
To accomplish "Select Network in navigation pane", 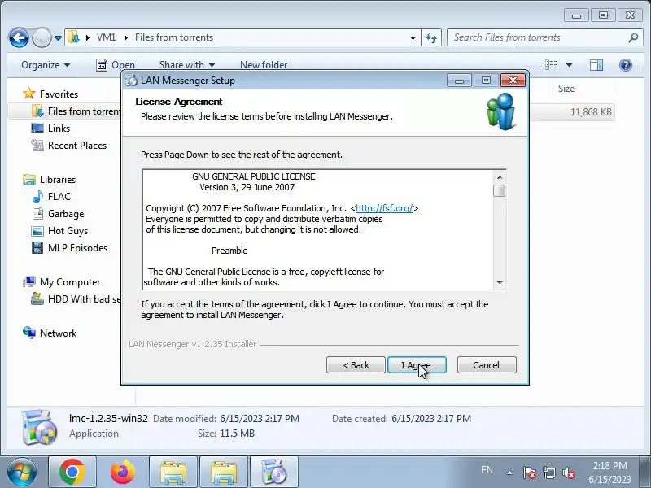I will 58,333.
